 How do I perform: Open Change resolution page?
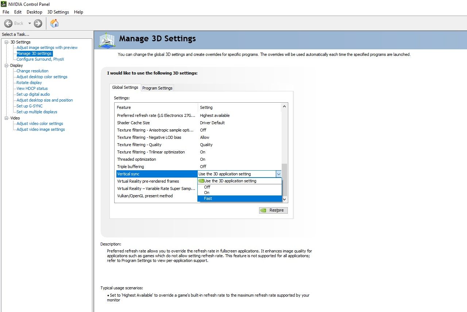pos(32,71)
